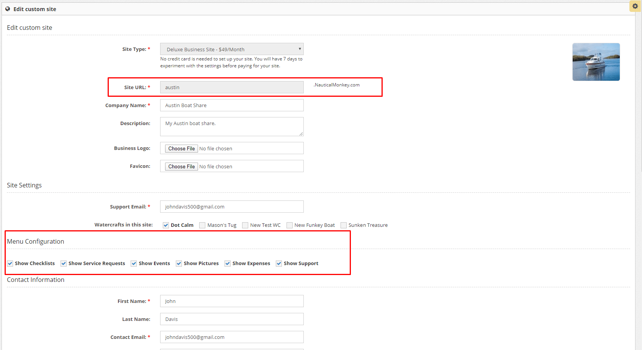Focus the Support Email field
642x350 pixels.
pyautogui.click(x=232, y=207)
